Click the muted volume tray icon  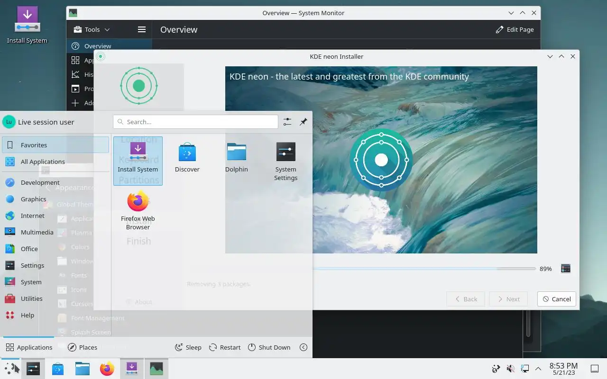pyautogui.click(x=511, y=369)
